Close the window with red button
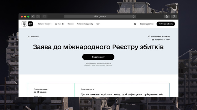The image size is (197, 110). click(x=22, y=17)
